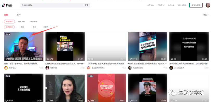
Task: Open author avatar under the 口播知识类 video
Action: pyautogui.click(x=47, y=68)
